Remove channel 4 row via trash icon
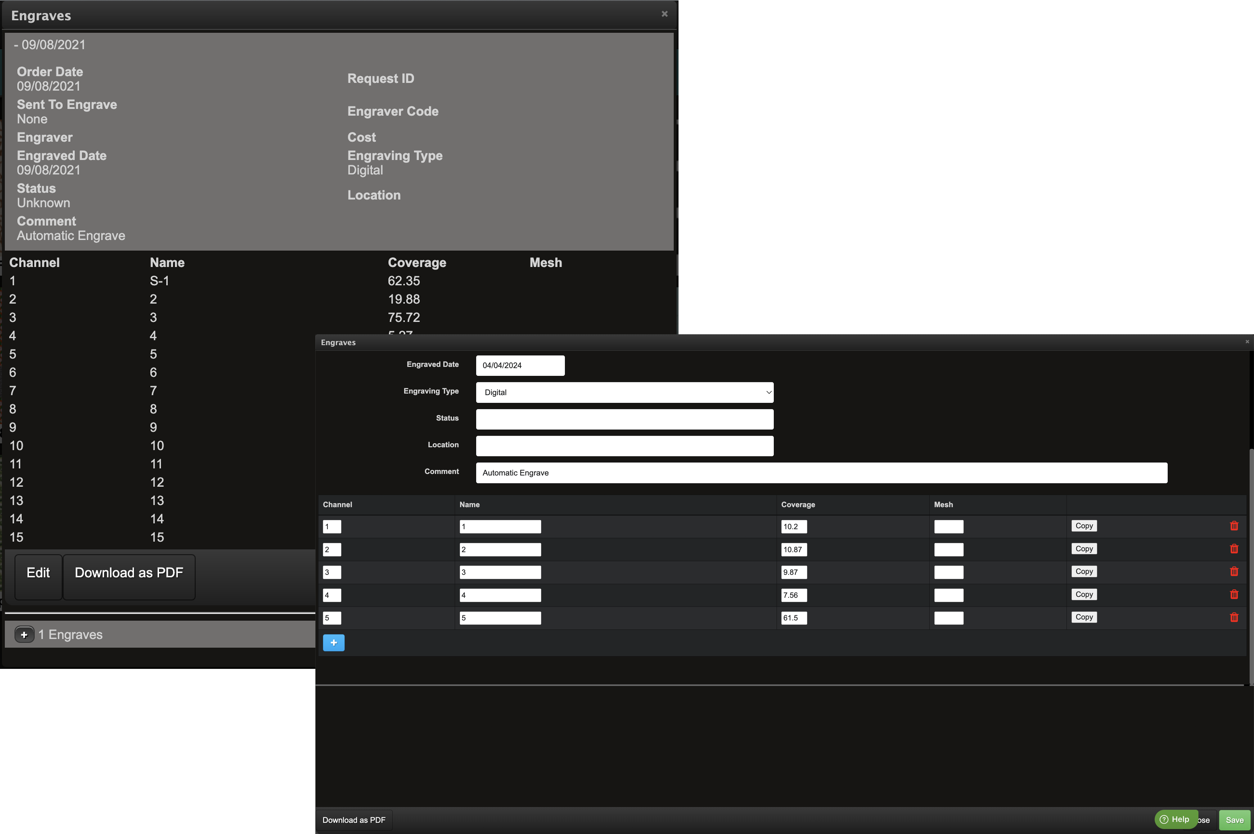Screen dimensions: 1254x834 [1234, 595]
